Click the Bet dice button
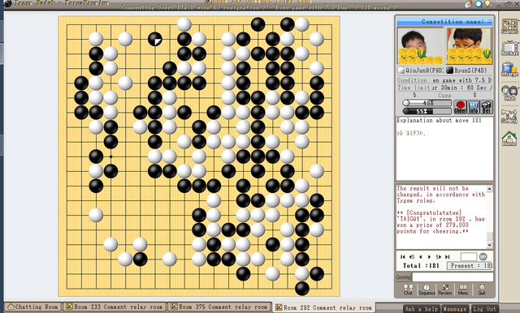Viewport: 520px width, 313px height. 486,107
